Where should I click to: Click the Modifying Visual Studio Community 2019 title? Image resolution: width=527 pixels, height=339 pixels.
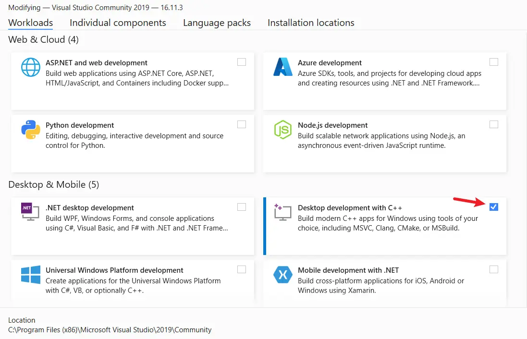(x=96, y=7)
